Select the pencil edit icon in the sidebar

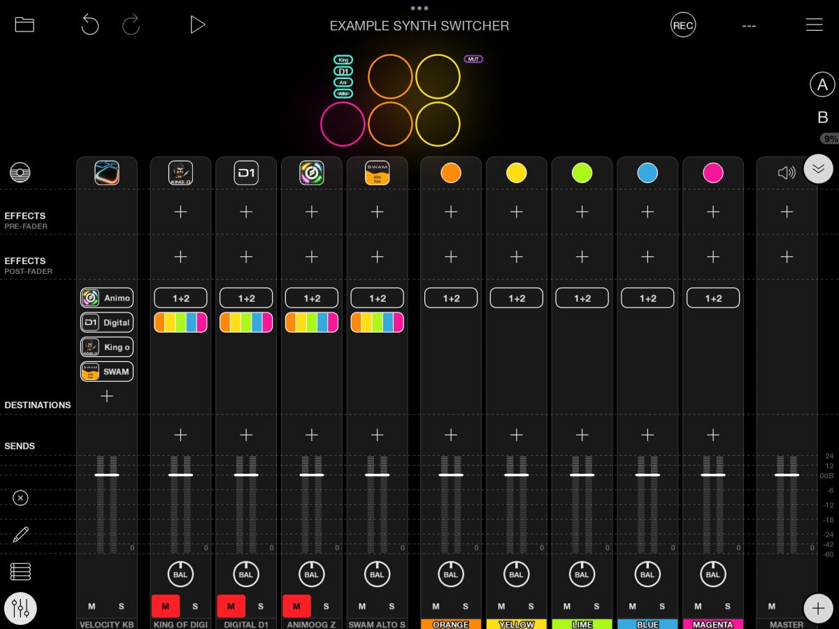(20, 534)
